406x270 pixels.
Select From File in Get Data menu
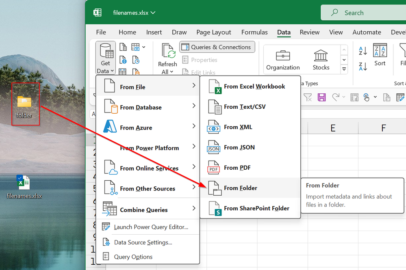[x=148, y=86]
